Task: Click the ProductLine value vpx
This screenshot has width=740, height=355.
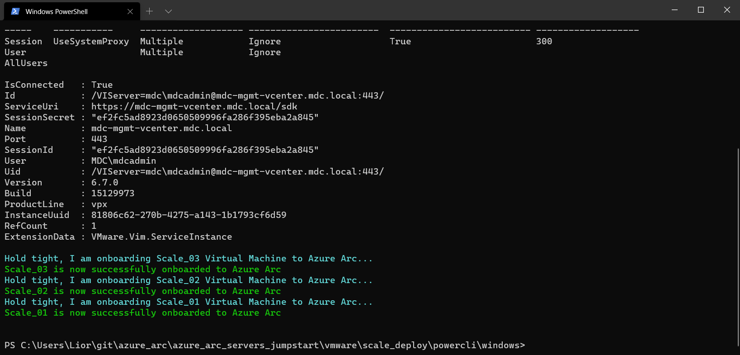Action: (x=99, y=204)
